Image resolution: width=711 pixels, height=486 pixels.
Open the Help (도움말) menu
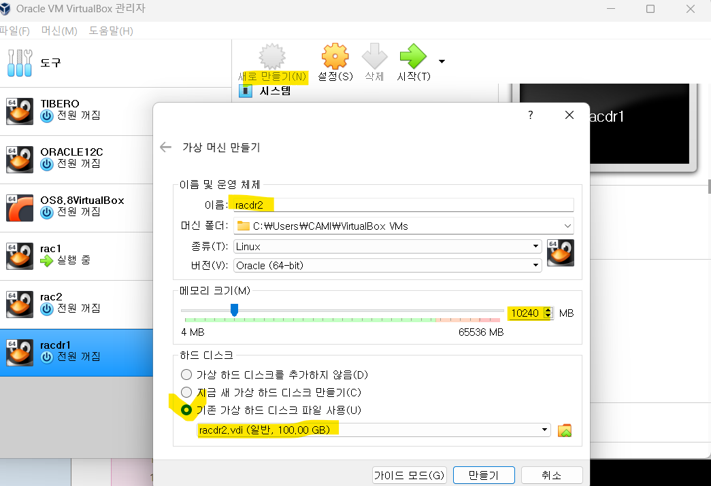pyautogui.click(x=111, y=31)
